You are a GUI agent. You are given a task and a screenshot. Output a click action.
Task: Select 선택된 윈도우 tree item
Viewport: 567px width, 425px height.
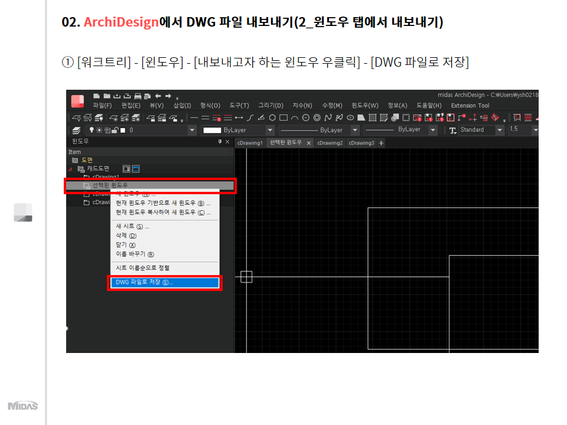coord(150,185)
